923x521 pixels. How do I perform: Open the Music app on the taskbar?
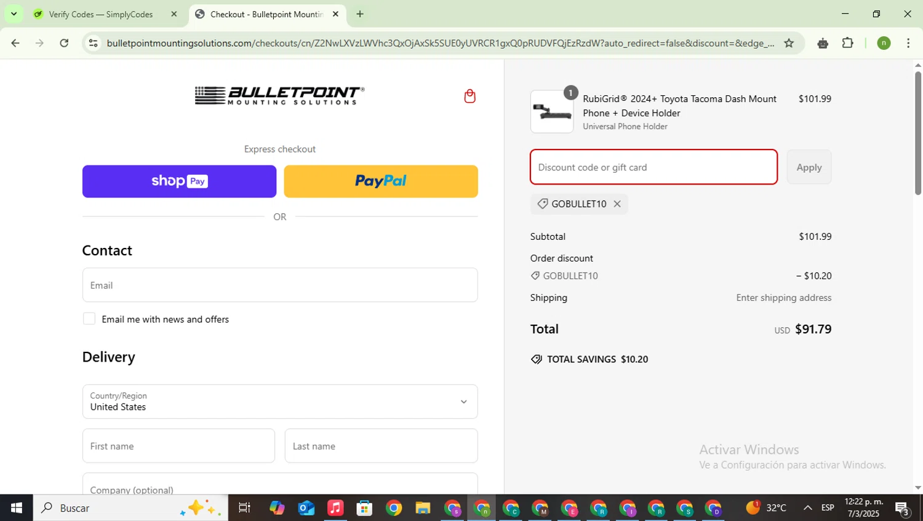335,508
